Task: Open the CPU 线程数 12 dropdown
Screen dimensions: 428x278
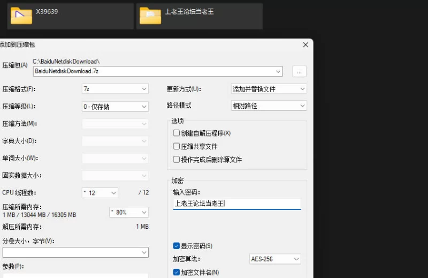Action: click(100, 193)
